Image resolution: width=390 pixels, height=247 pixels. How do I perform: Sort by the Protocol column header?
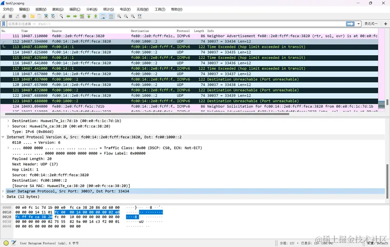tap(183, 31)
